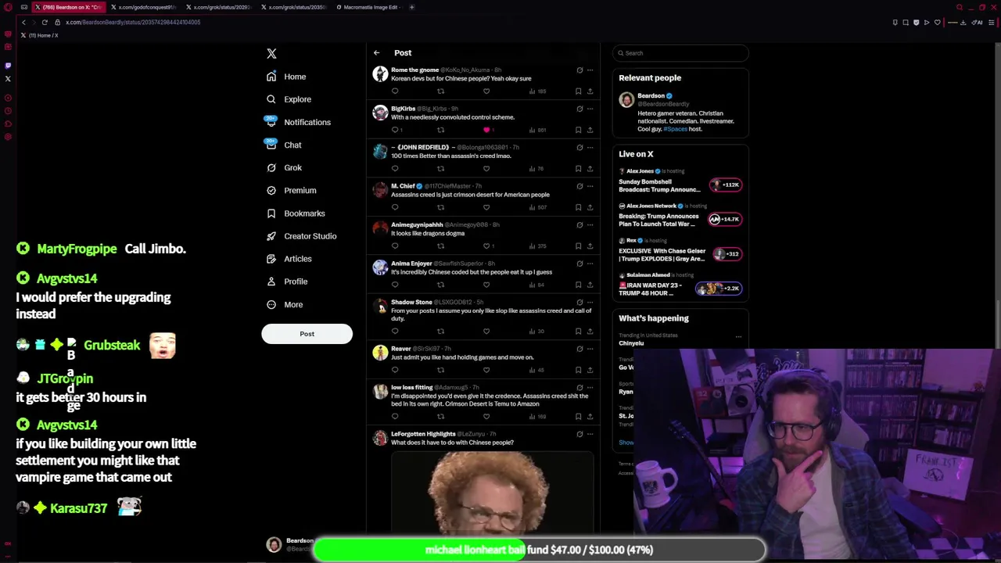1001x563 pixels.
Task: Like Rome the gnome's post
Action: (486, 91)
